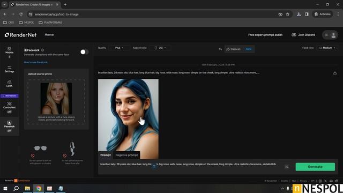Reload the page with refresh icon
343x193 pixels.
tap(21, 14)
